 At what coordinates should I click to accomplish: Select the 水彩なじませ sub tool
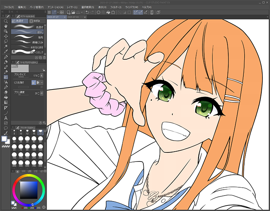pos(27,47)
